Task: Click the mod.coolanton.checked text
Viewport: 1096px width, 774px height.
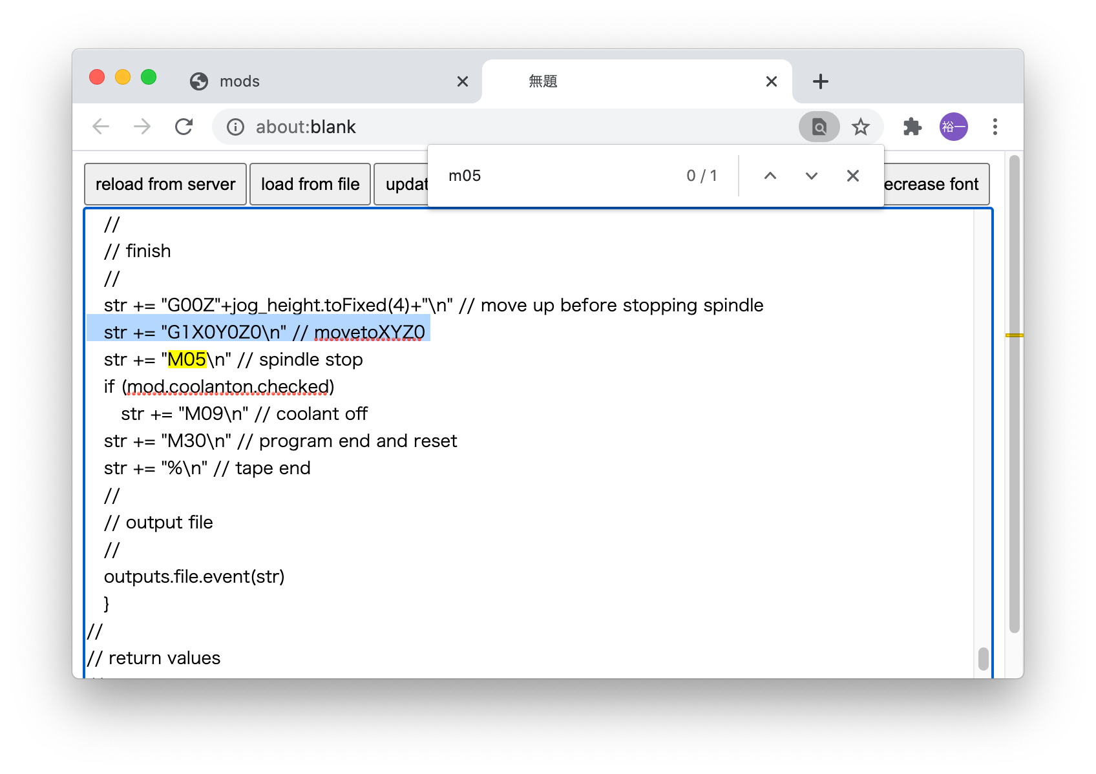Action: (227, 386)
